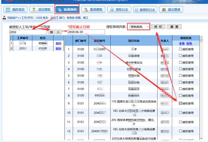This screenshot has width=208, height=142.
Task: Check 授权使用 for project row 12
Action: [x=180, y=131]
